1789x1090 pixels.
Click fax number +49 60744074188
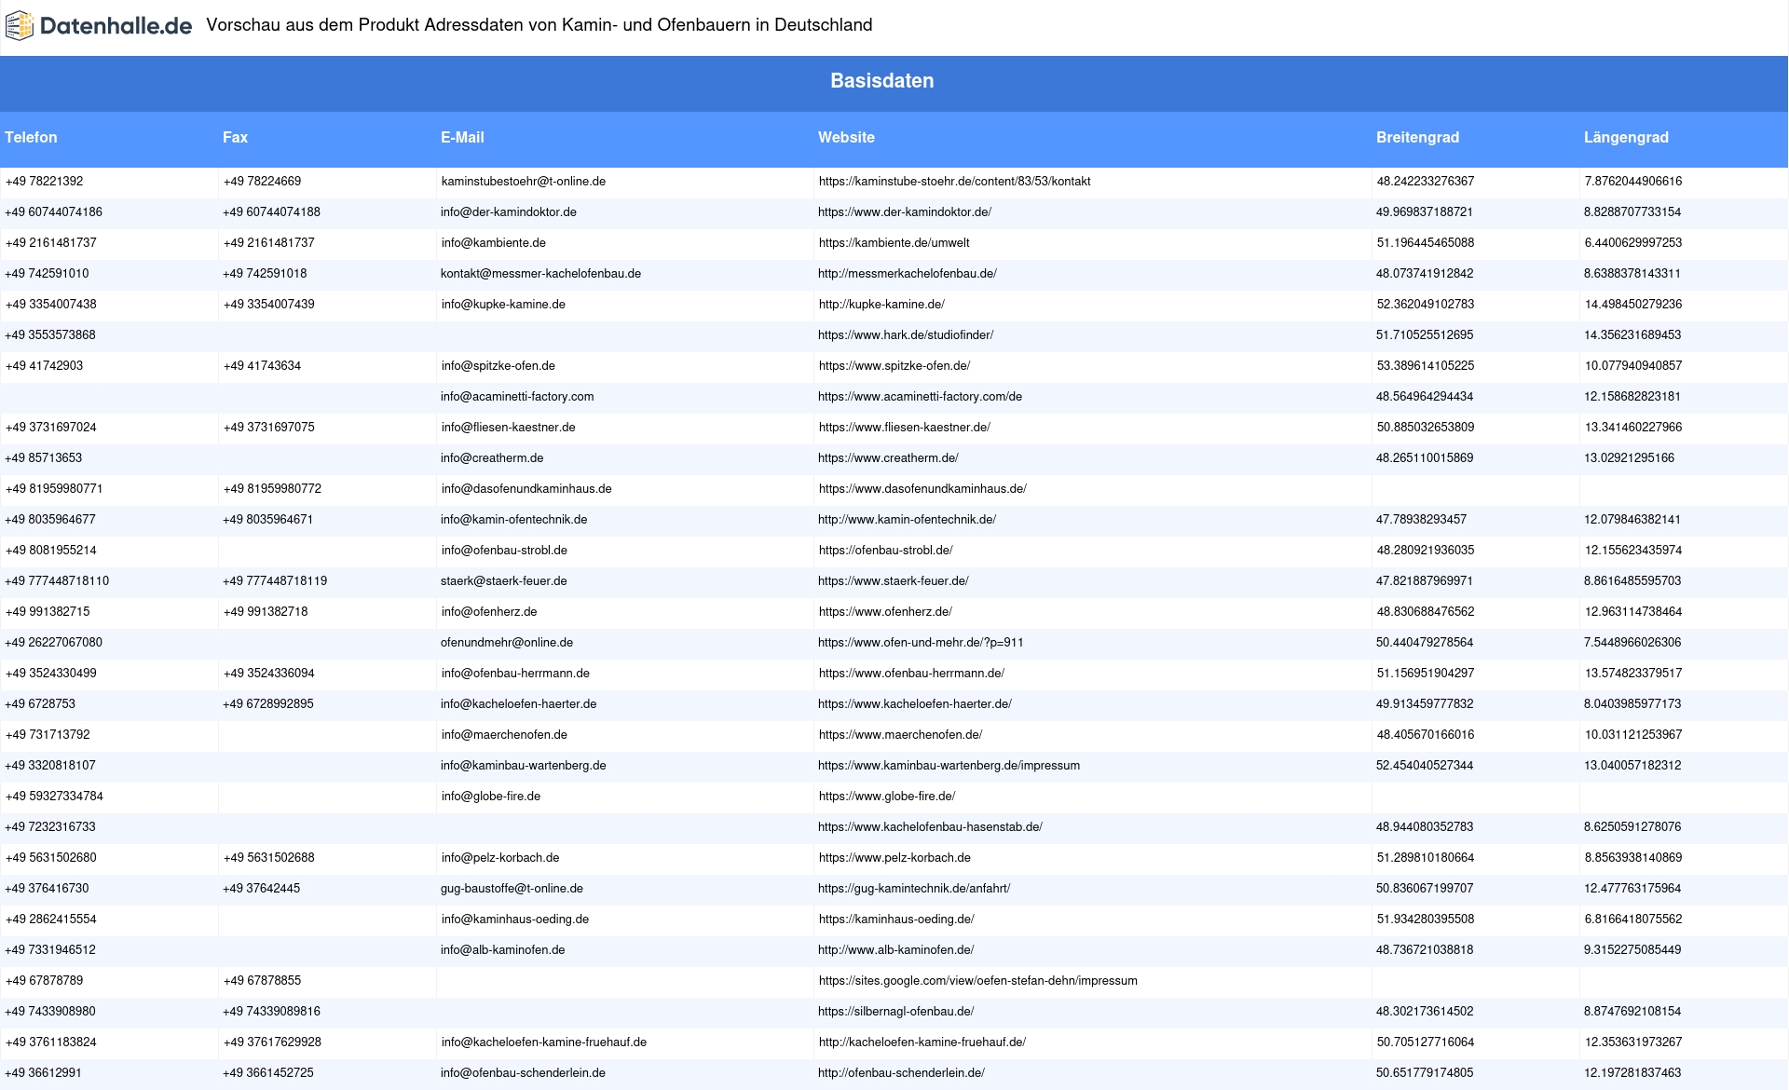pyautogui.click(x=271, y=212)
